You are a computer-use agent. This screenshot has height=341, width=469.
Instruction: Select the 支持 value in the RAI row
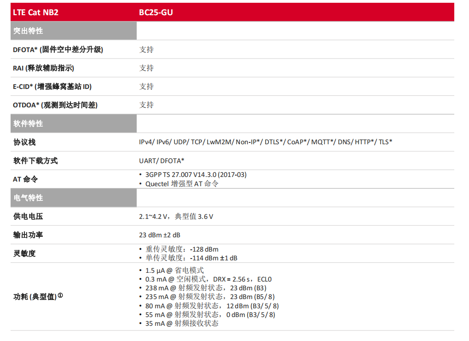[x=146, y=68]
